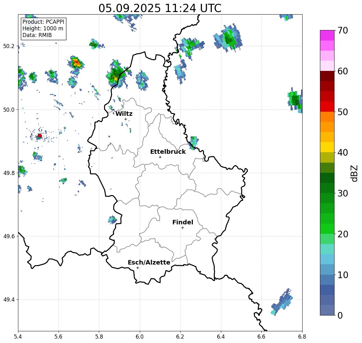
Task: Click the longitude tick label 6.6
Action: click(261, 337)
